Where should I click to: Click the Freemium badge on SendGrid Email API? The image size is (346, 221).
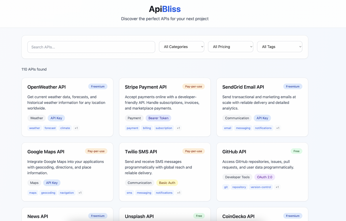click(293, 86)
